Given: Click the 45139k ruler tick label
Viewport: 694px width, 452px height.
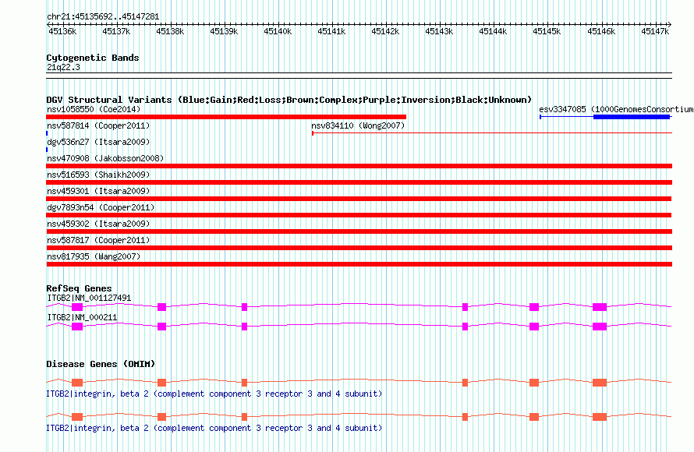Looking at the screenshot, I should click(224, 31).
